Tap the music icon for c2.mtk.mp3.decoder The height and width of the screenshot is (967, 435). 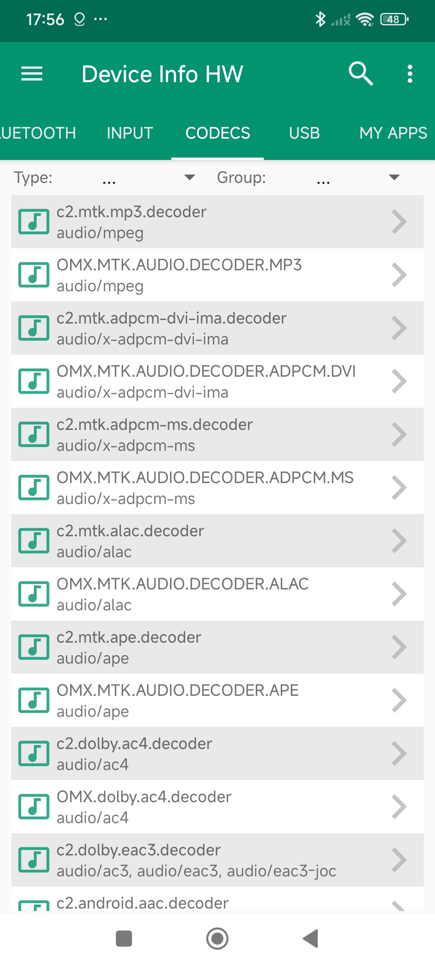pos(34,222)
